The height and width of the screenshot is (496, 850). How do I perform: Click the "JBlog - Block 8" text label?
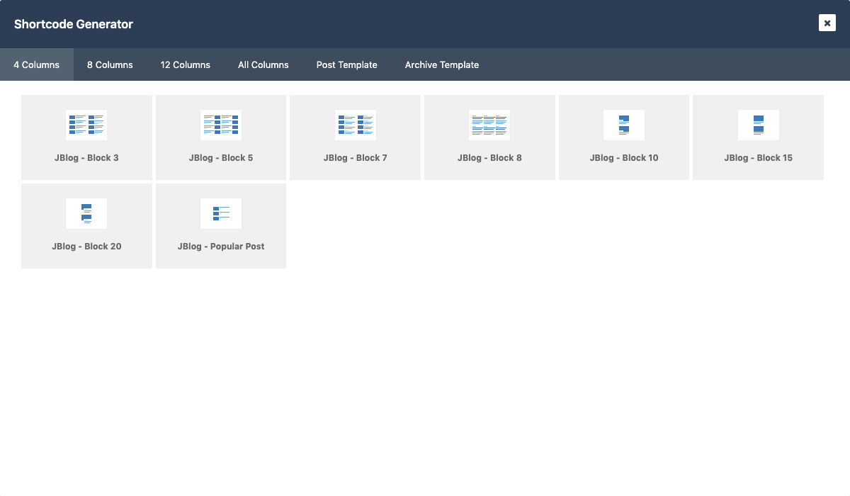coord(489,158)
